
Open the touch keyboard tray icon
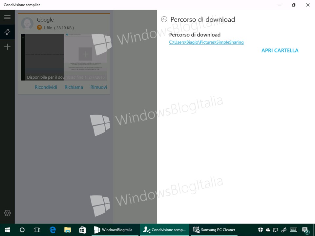[294, 230]
